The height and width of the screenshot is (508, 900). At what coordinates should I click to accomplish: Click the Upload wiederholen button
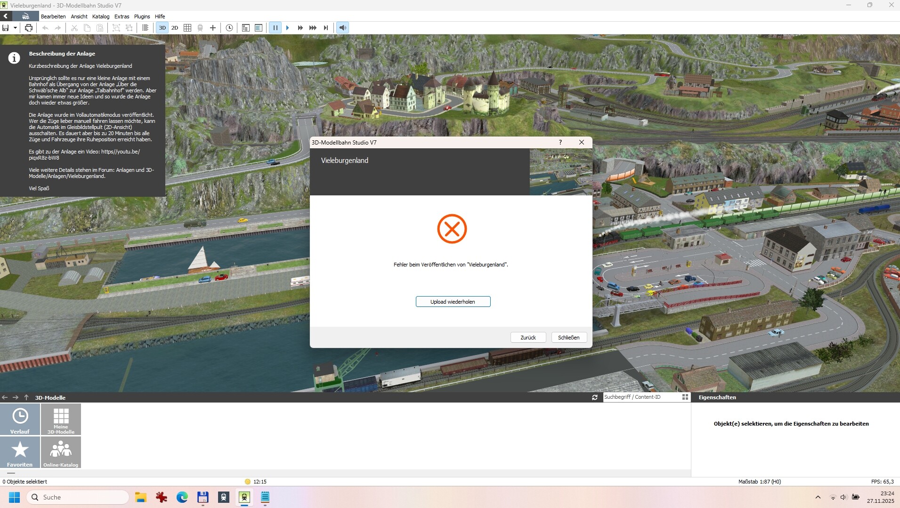(453, 302)
